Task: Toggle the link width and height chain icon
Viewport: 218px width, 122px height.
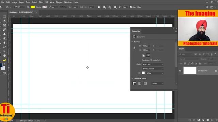Action: point(134,48)
